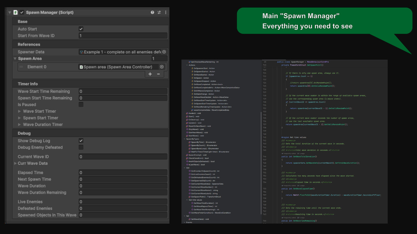Click the Spawn Manager script icon
Viewport: 417px width, 234px height.
tap(16, 12)
